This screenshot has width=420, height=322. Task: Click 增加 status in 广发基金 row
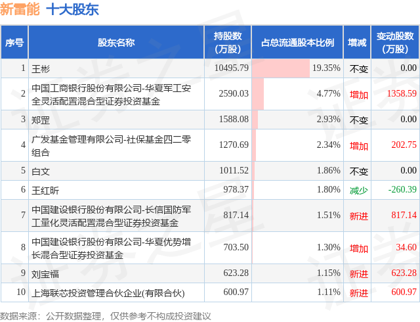click(359, 146)
